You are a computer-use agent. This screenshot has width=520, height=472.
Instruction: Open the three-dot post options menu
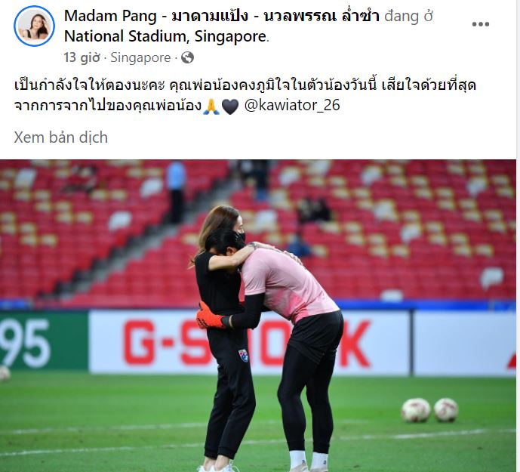(x=481, y=24)
